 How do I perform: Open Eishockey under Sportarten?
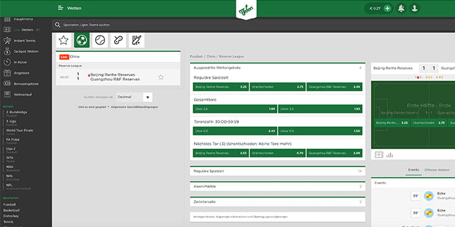[11, 216]
